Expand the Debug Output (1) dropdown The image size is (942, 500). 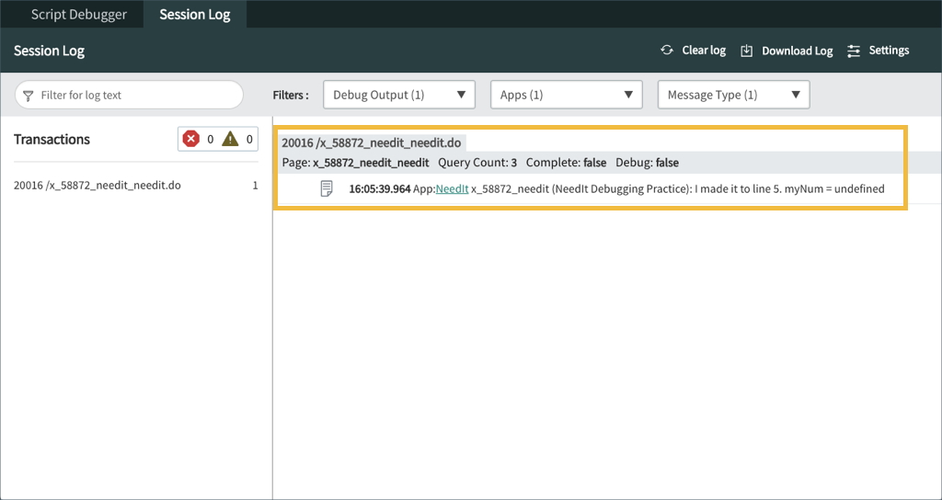point(398,95)
